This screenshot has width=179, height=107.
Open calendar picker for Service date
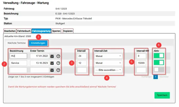pyautogui.click(x=52, y=63)
